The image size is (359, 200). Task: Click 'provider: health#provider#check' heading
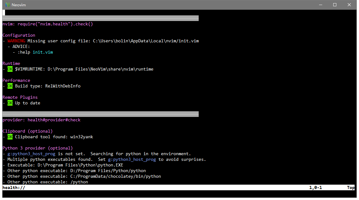click(x=41, y=120)
